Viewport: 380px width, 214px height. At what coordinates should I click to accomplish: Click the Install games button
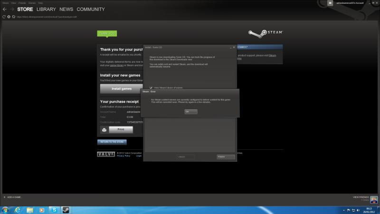coord(122,89)
